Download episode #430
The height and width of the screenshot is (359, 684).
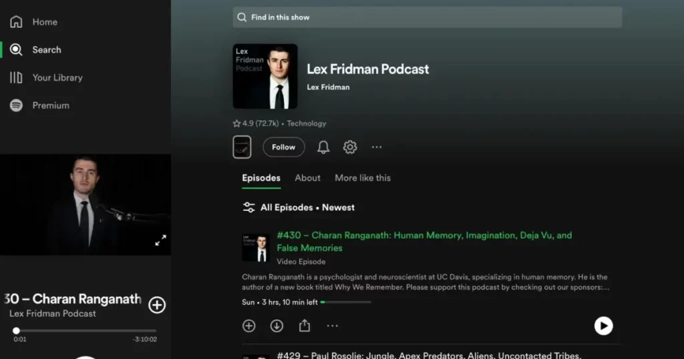[277, 326]
